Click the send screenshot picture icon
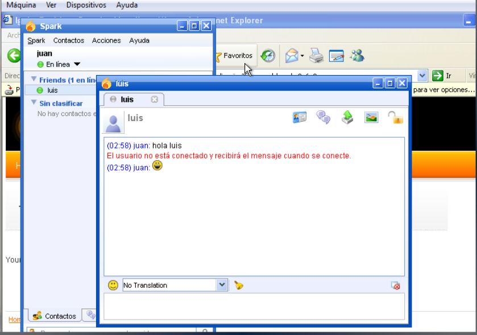 click(x=371, y=118)
